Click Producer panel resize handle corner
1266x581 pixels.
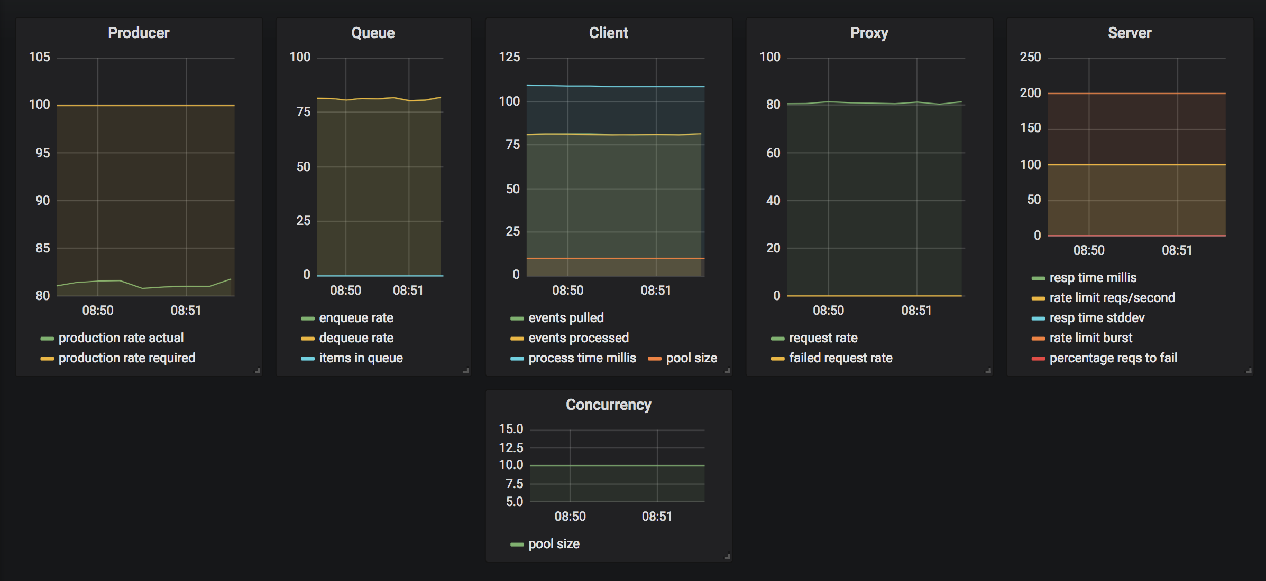(258, 371)
